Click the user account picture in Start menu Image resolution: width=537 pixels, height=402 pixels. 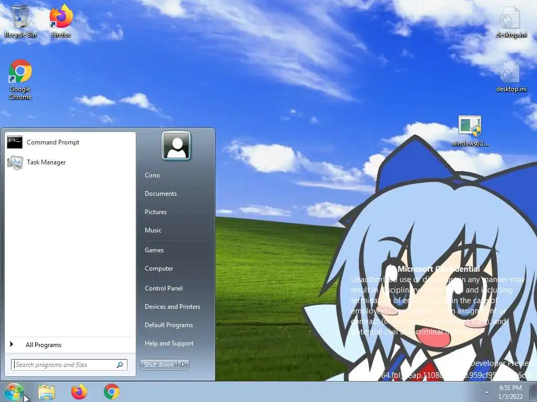[176, 146]
